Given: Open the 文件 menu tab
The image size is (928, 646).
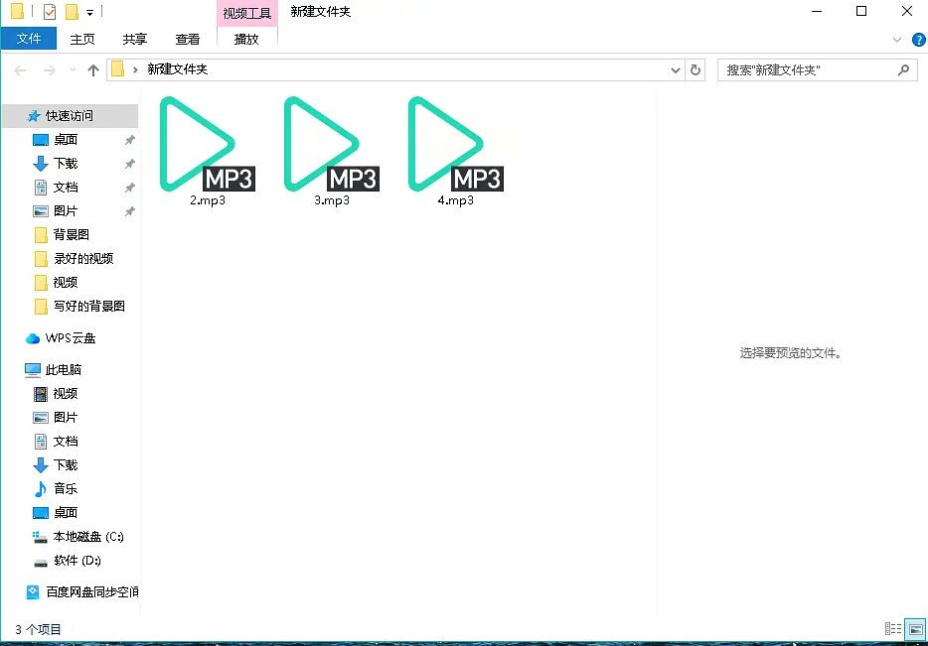Looking at the screenshot, I should click(x=29, y=39).
